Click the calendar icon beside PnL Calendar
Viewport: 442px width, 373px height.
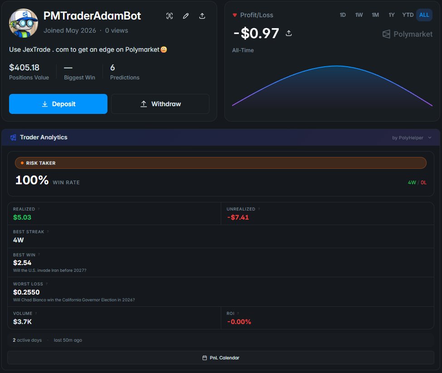coord(204,358)
